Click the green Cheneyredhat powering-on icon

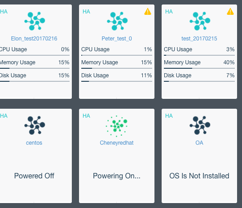coord(117,126)
